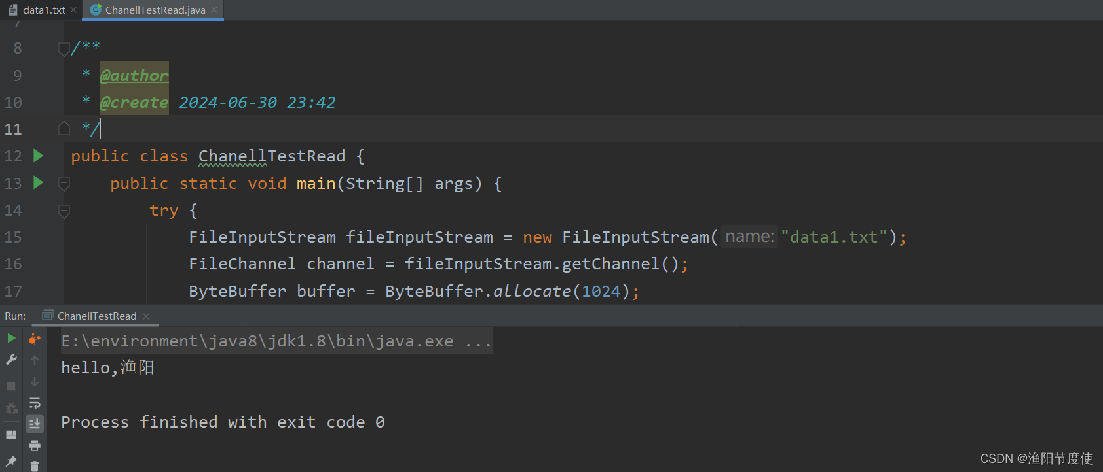This screenshot has width=1103, height=472.
Task: Click the file icon on the data1.txt tab
Action: tap(12, 10)
